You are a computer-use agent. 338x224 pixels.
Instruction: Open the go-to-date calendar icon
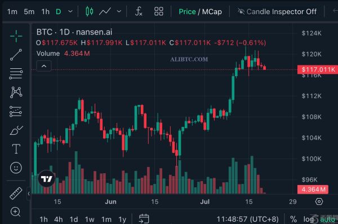click(144, 218)
